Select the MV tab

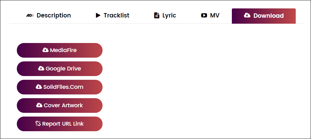tap(215, 15)
